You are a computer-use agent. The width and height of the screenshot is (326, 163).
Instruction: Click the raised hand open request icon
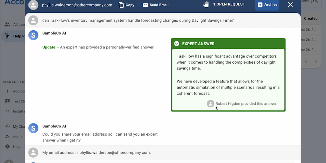[206, 4]
